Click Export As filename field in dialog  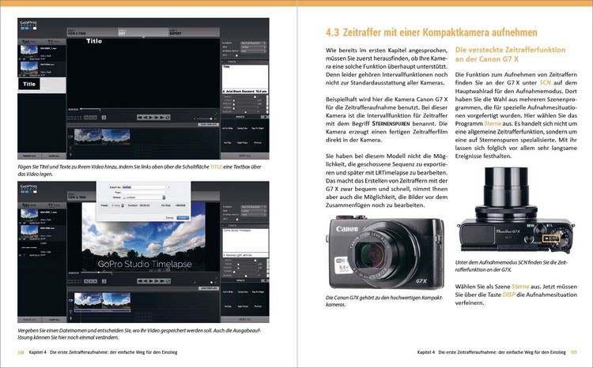pos(144,187)
